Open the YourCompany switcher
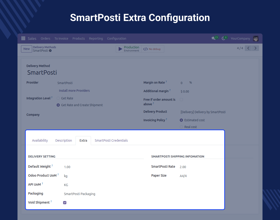This screenshot has height=220, width=280. tap(240, 38)
